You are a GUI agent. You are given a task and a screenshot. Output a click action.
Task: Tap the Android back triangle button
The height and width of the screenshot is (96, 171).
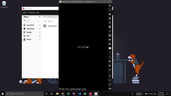point(110,76)
